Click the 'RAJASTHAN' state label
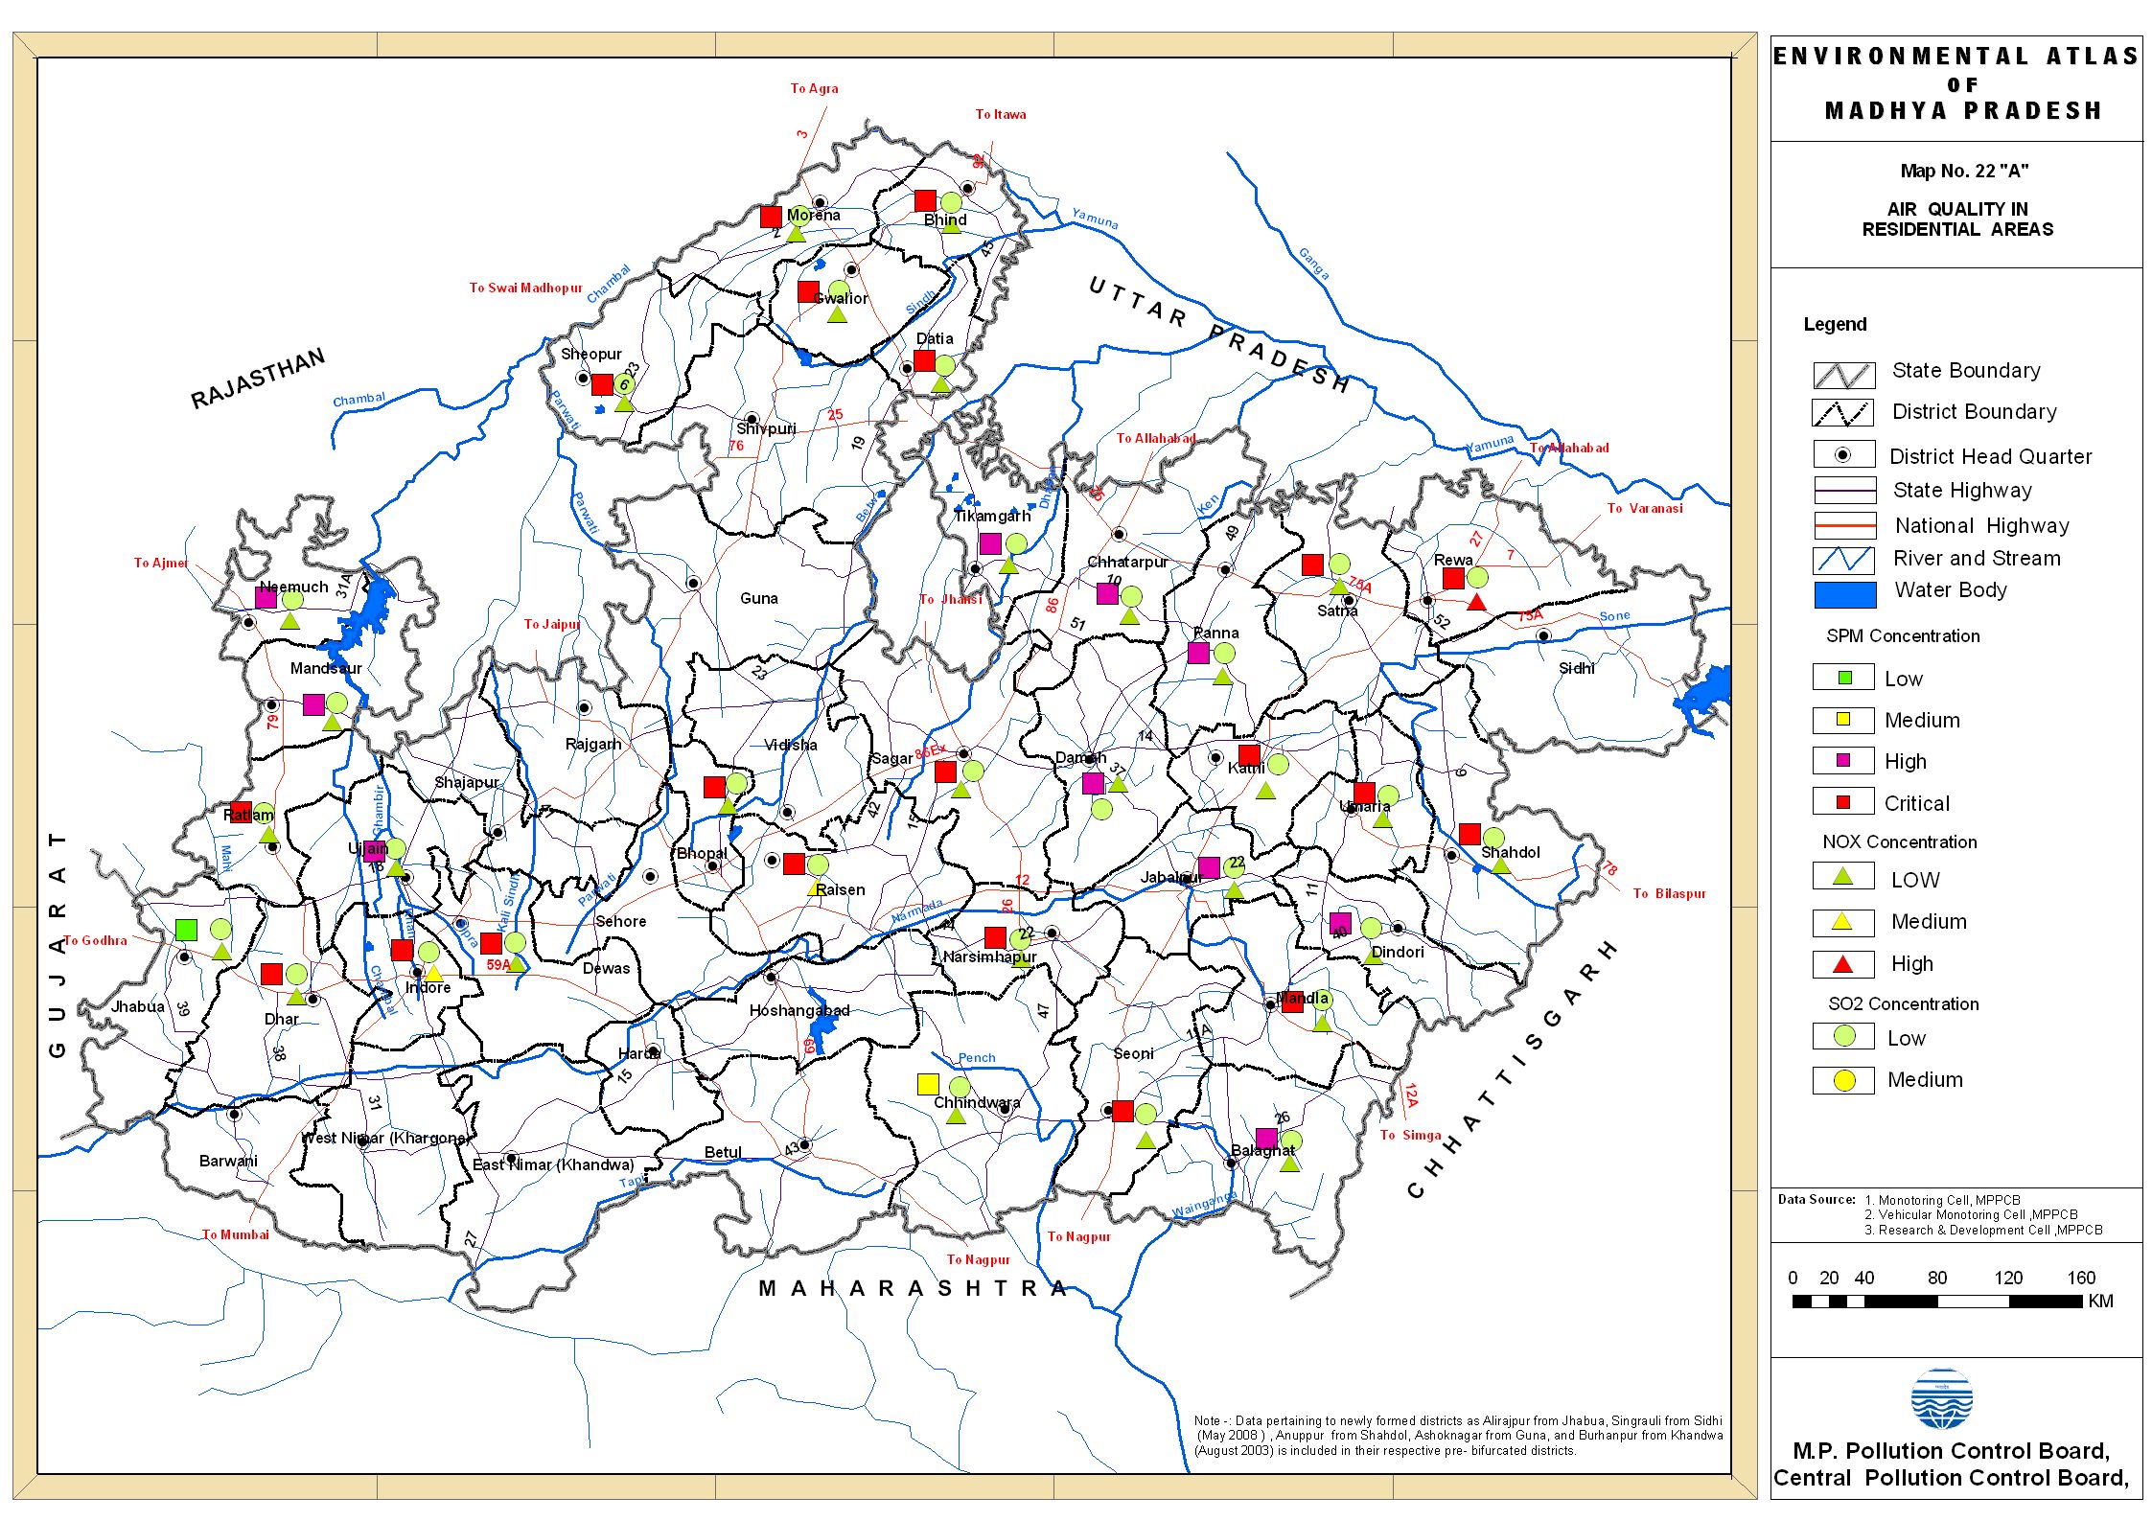 pyautogui.click(x=258, y=379)
